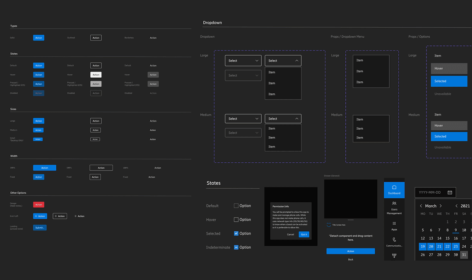This screenshot has height=280, width=472.
Task: Go to next month after March
Action: pyautogui.click(x=441, y=206)
